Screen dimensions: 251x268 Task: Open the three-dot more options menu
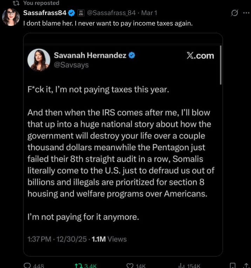click(x=246, y=13)
